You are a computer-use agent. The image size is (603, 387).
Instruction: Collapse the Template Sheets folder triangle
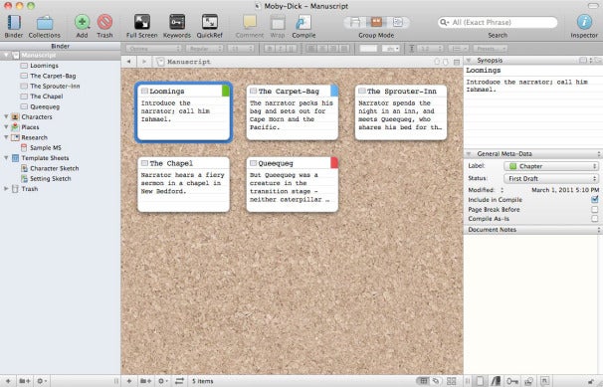6,158
